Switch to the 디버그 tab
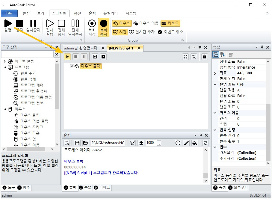 pyautogui.click(x=102, y=188)
